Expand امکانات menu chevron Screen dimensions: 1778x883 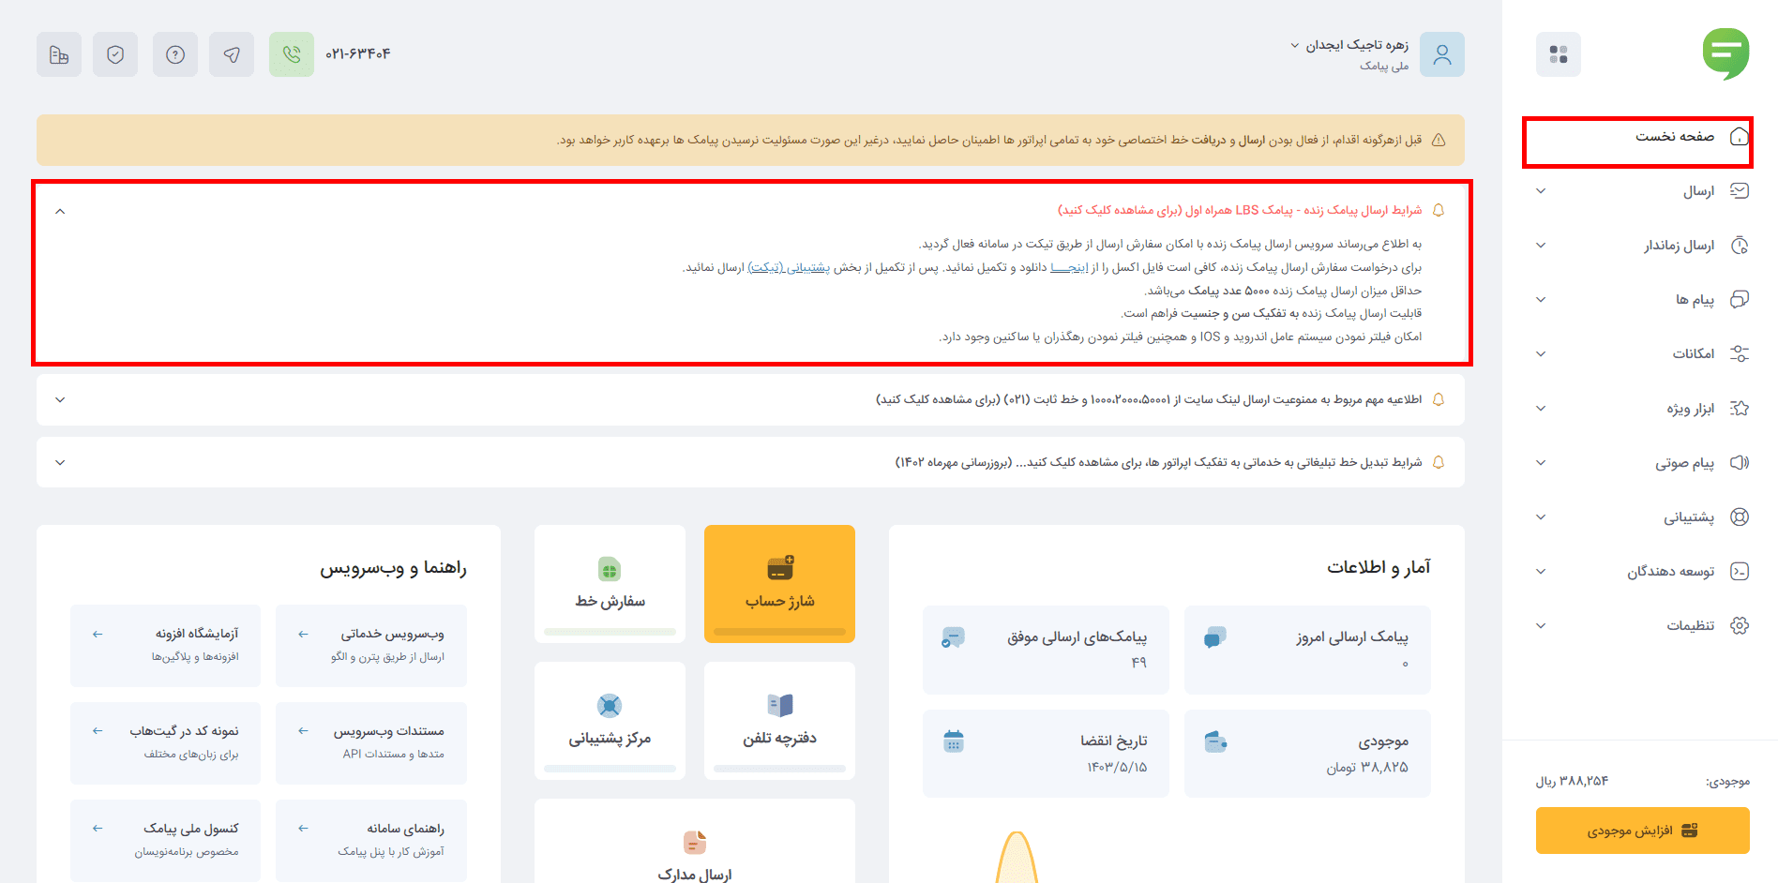click(x=1541, y=354)
